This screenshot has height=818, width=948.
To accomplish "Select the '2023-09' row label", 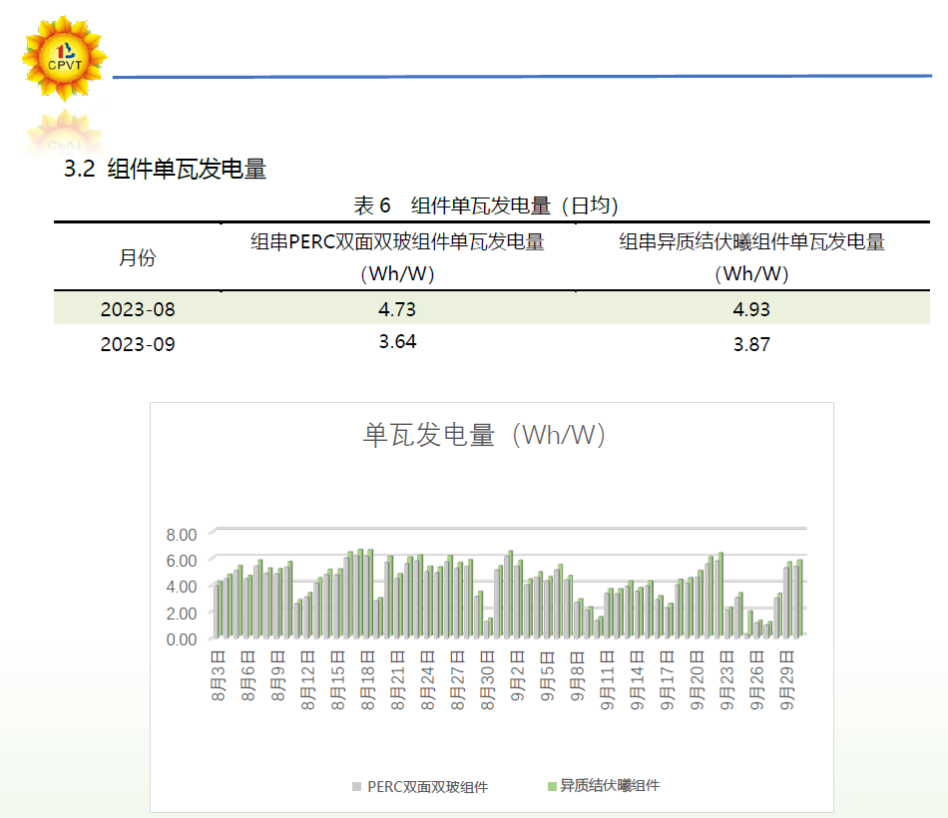I will [x=138, y=344].
